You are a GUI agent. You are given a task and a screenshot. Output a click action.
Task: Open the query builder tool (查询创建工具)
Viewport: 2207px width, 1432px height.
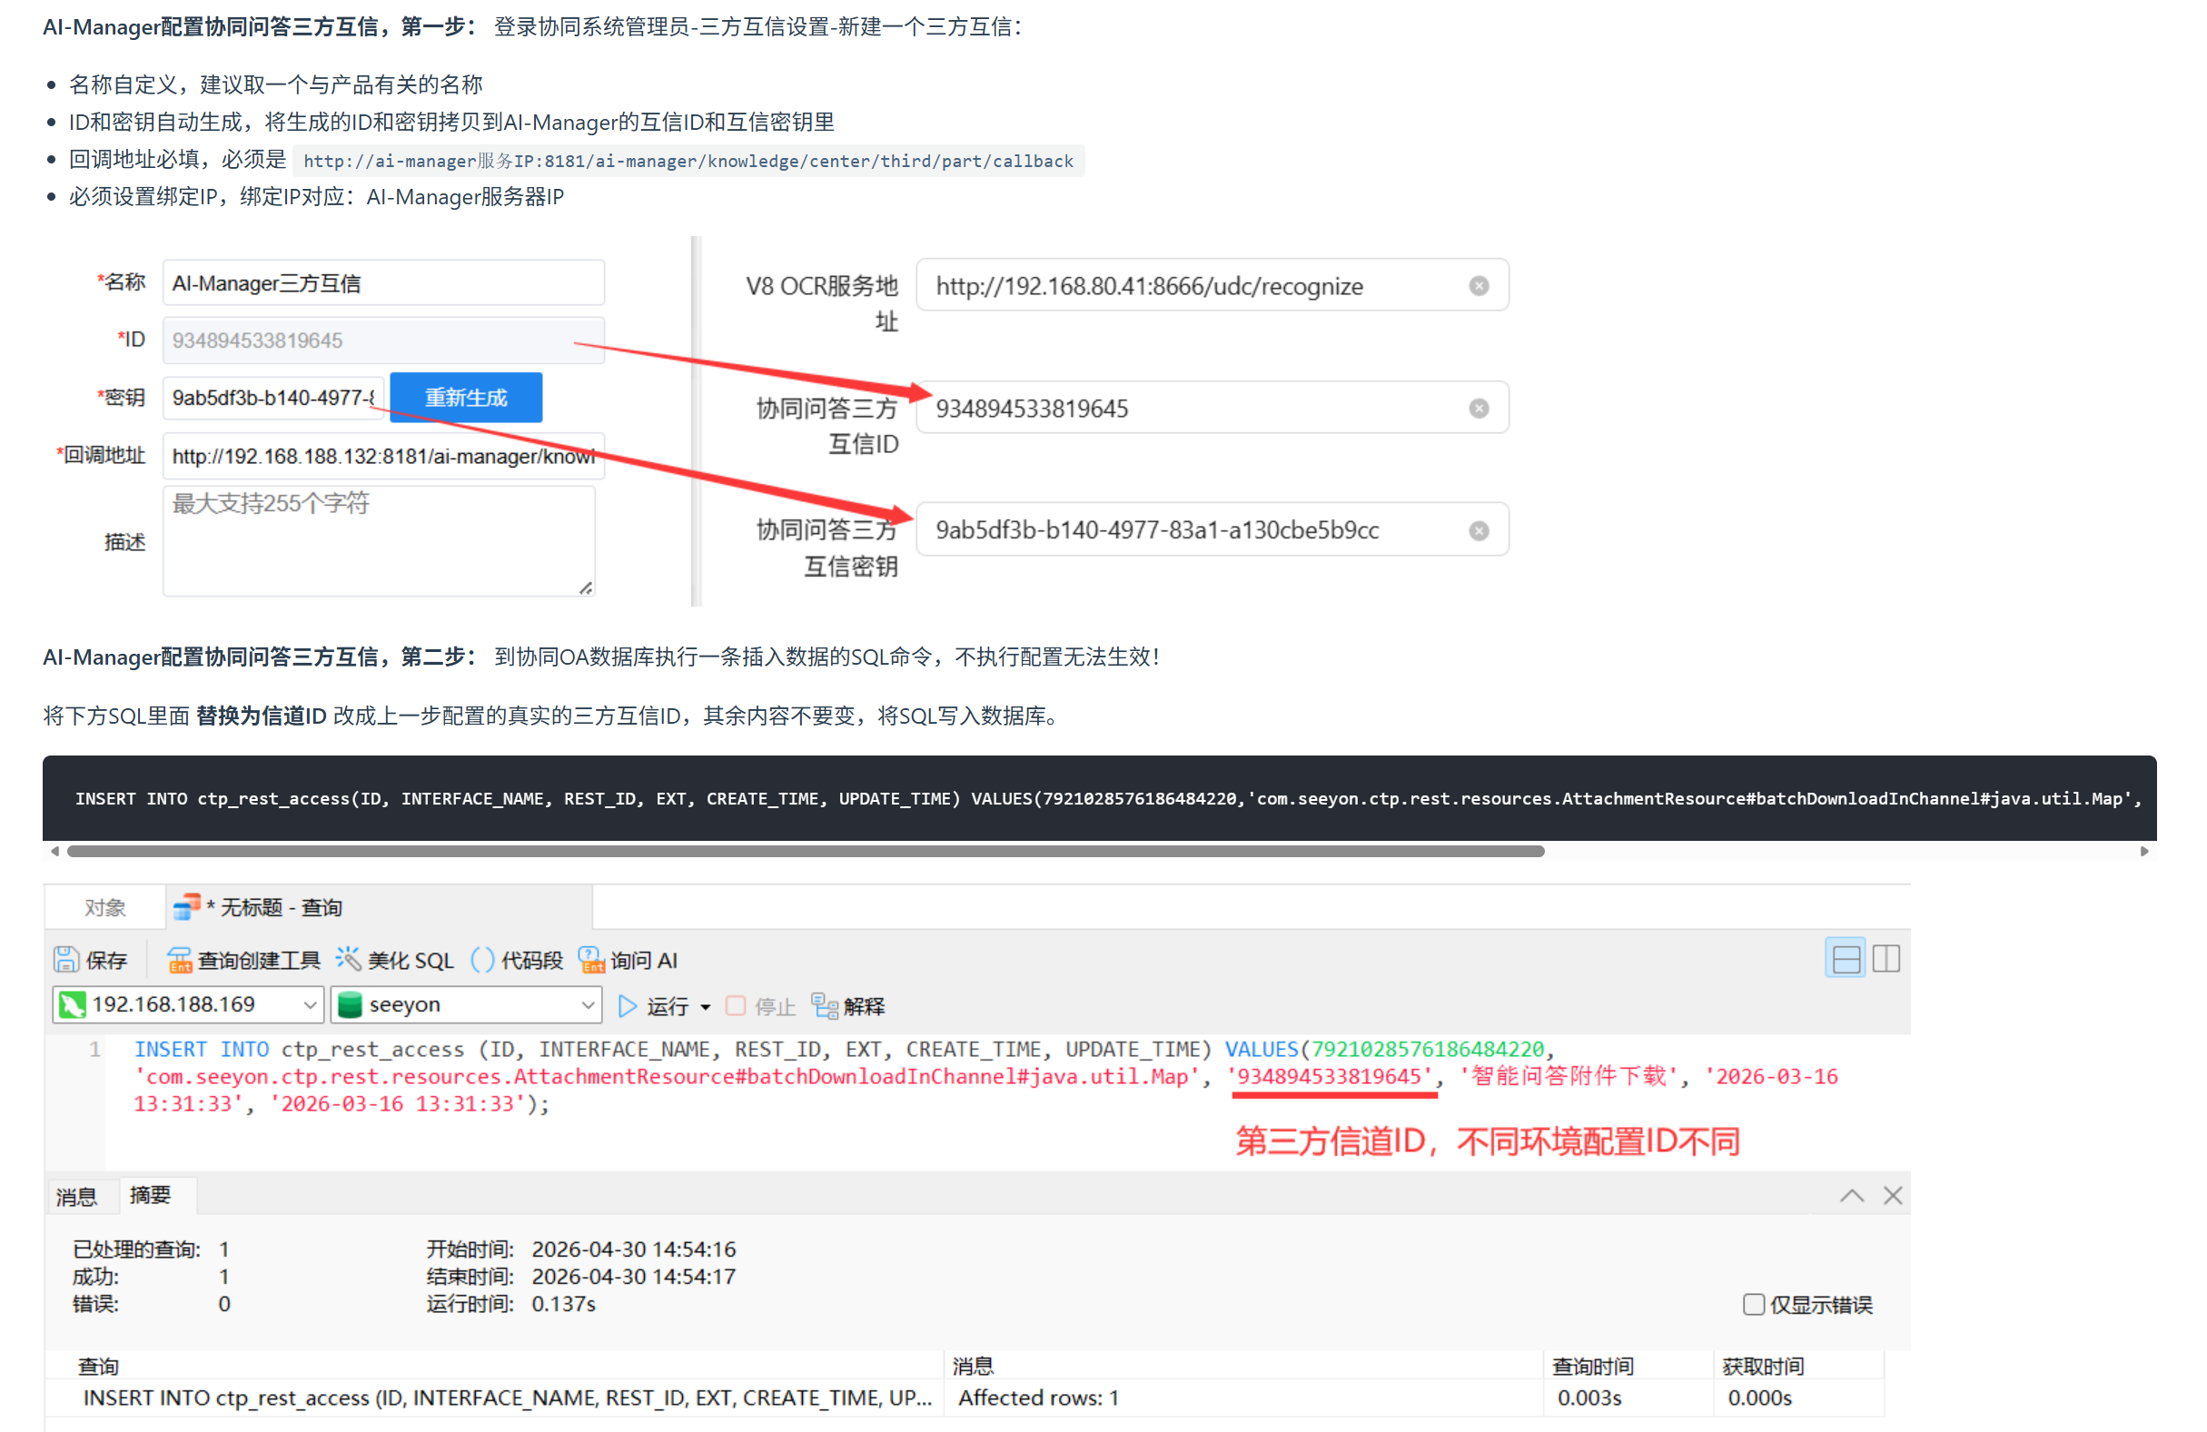tap(244, 960)
